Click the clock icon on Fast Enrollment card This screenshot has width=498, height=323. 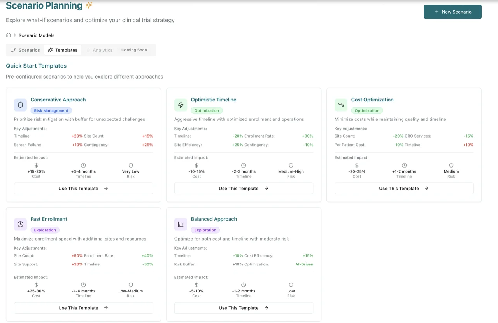coord(20,224)
